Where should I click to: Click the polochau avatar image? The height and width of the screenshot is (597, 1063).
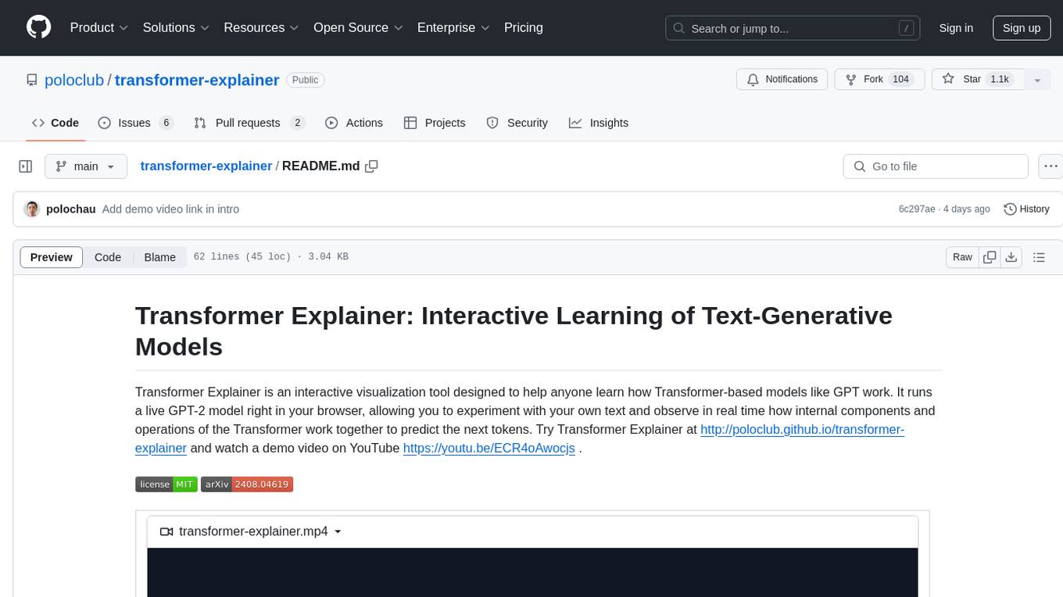point(32,209)
